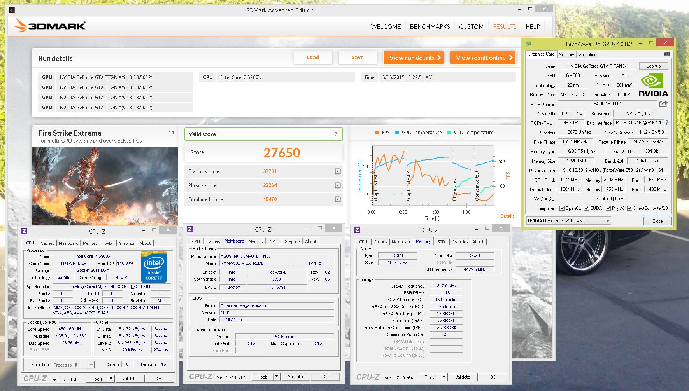This screenshot has height=391, width=689.
Task: Open the Tools dropdown arrow in CPU window
Action: [x=111, y=378]
